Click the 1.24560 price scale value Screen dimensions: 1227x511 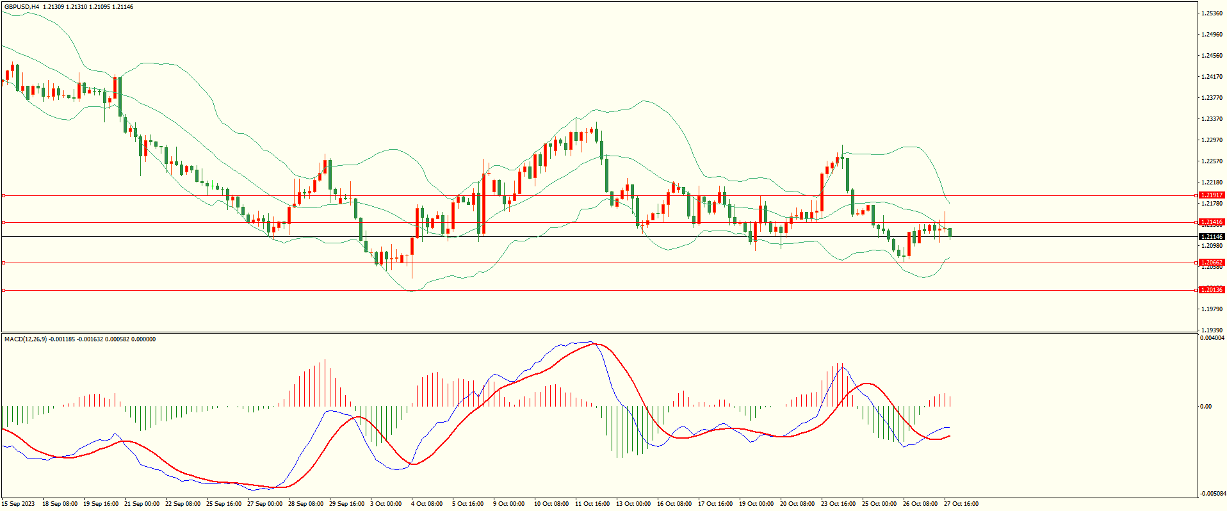(x=1212, y=56)
